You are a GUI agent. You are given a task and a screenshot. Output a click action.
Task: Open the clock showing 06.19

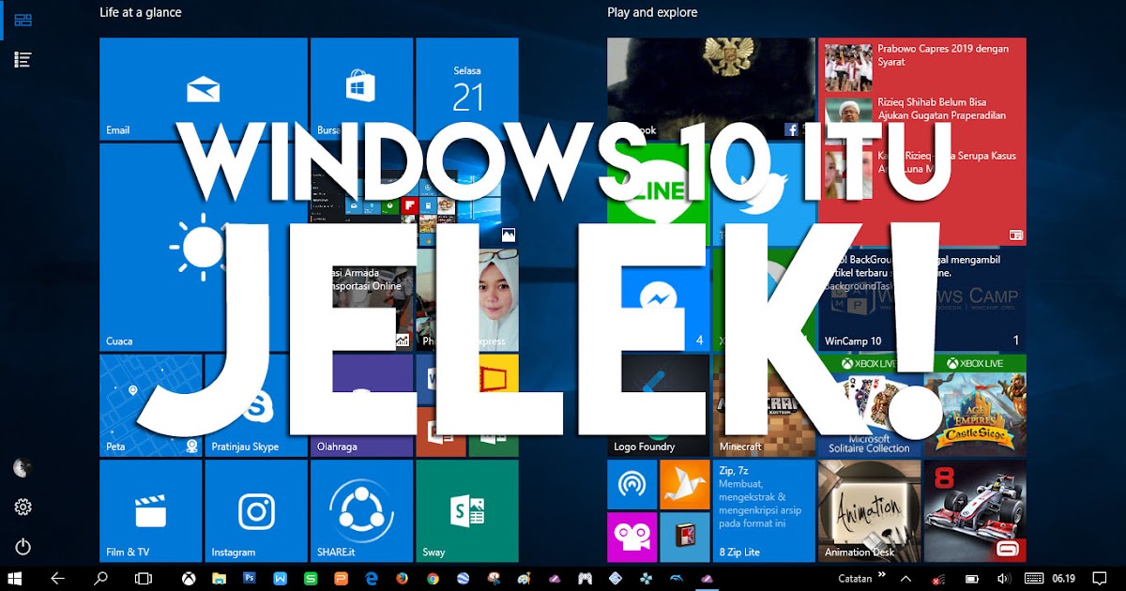tap(1064, 579)
